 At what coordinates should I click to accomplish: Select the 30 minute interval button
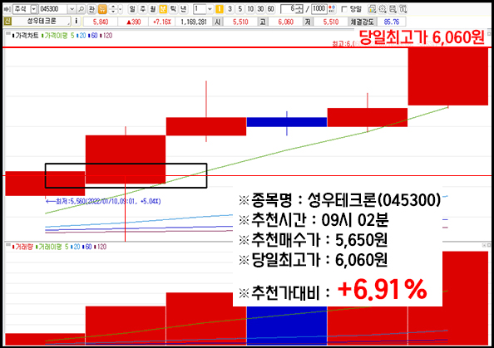(260, 9)
